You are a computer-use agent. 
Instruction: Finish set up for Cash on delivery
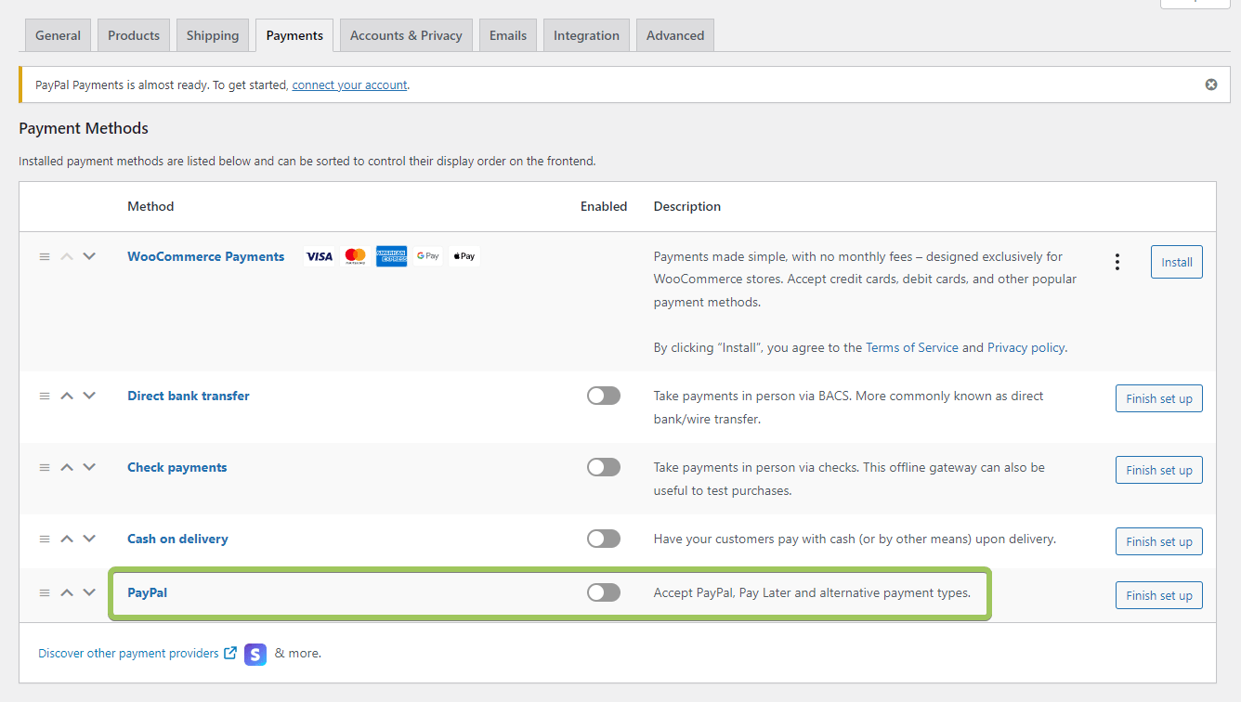pyautogui.click(x=1158, y=541)
